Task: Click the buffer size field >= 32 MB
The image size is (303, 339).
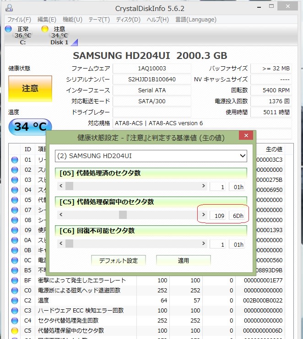Action: (x=271, y=69)
